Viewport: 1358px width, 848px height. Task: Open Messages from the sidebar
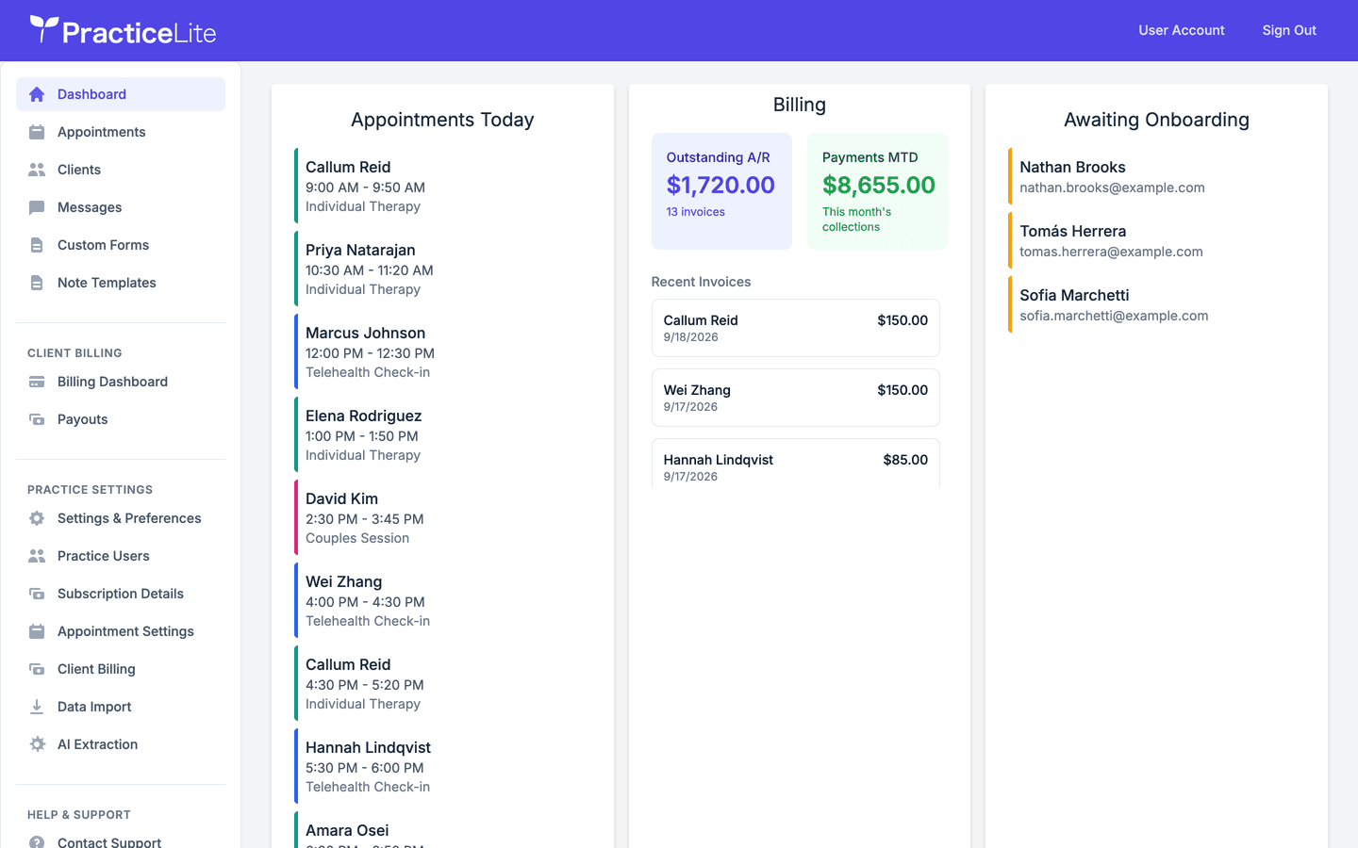pos(121,207)
